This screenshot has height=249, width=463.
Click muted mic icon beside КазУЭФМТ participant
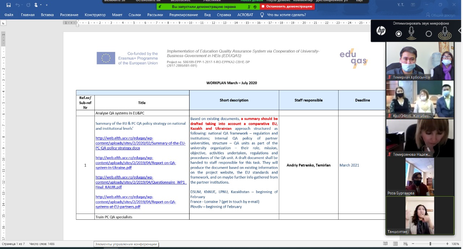click(x=390, y=116)
